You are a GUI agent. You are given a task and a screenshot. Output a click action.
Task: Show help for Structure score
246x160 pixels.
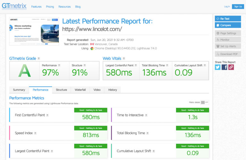click(85, 65)
